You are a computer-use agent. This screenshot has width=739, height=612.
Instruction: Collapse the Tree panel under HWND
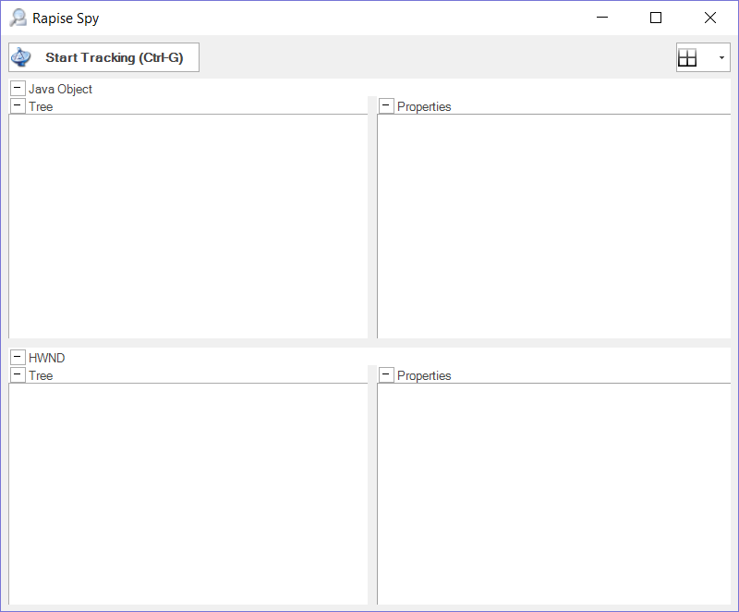coord(18,375)
